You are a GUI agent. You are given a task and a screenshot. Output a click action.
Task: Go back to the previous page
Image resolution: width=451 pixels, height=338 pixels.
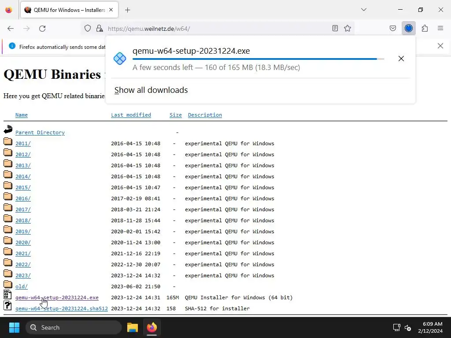[11, 29]
